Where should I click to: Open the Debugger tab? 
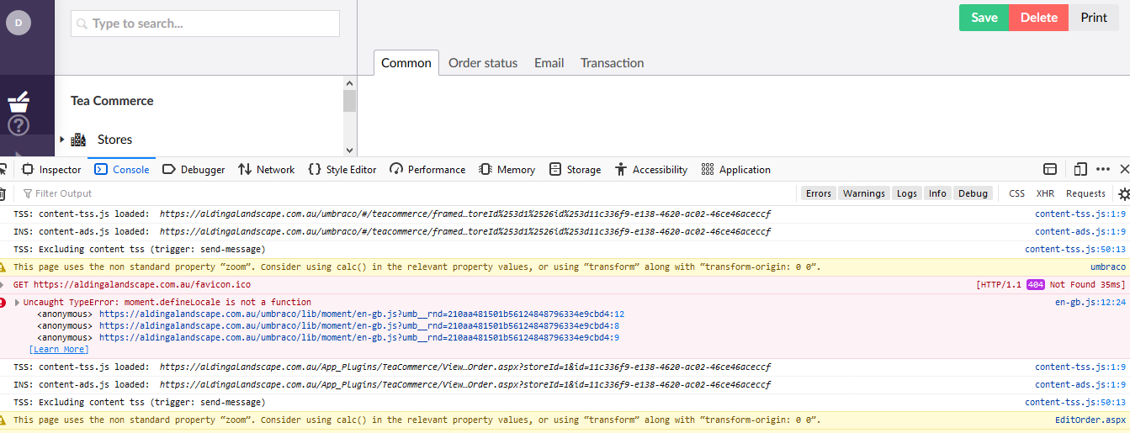pyautogui.click(x=194, y=169)
